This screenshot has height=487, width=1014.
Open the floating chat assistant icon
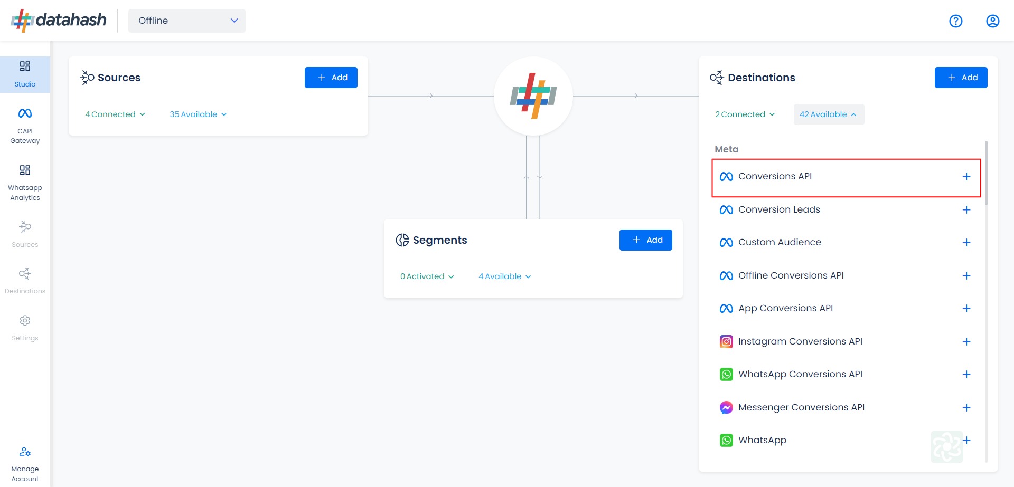pos(946,446)
